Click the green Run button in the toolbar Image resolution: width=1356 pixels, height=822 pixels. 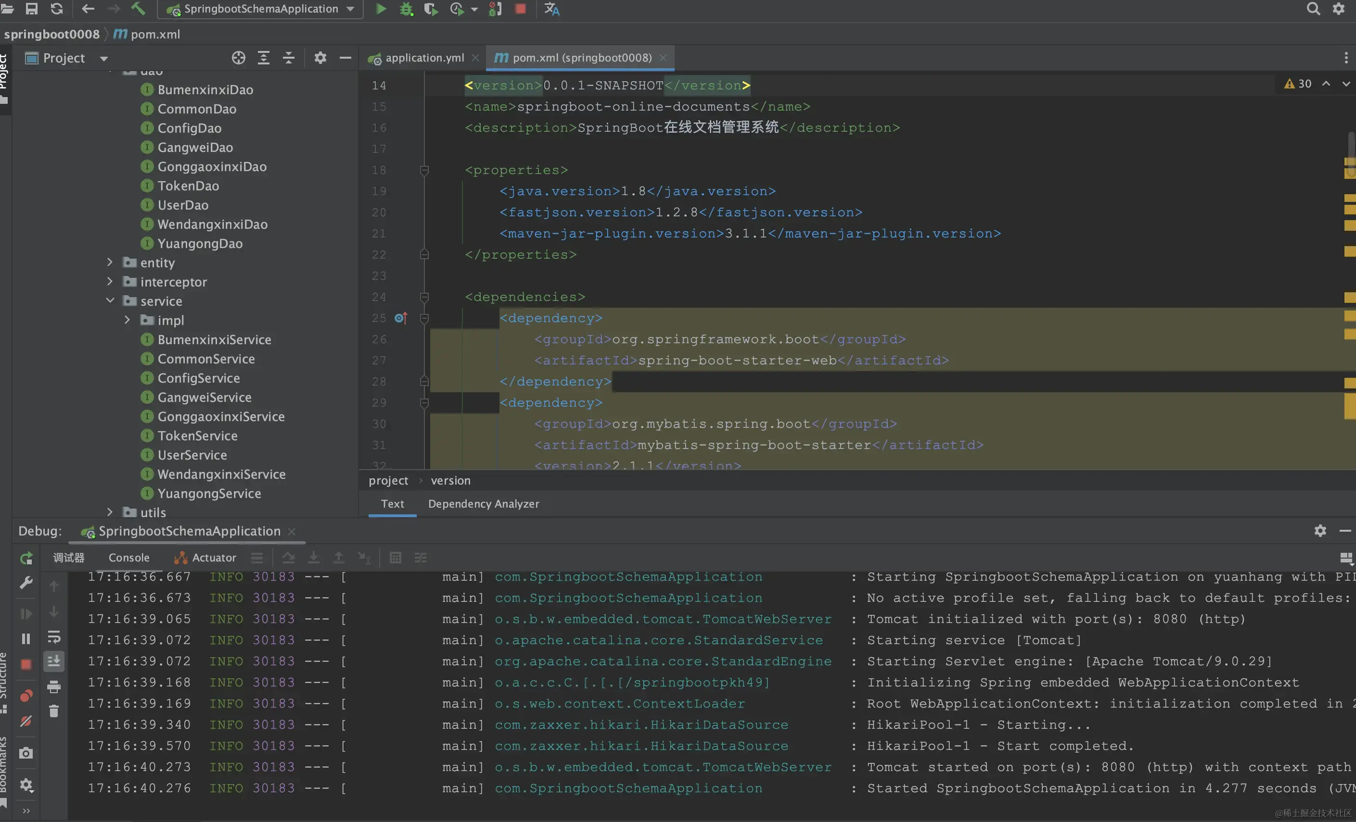point(381,9)
